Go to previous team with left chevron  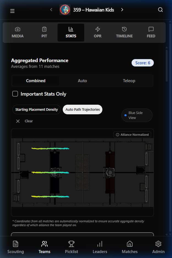point(51,10)
